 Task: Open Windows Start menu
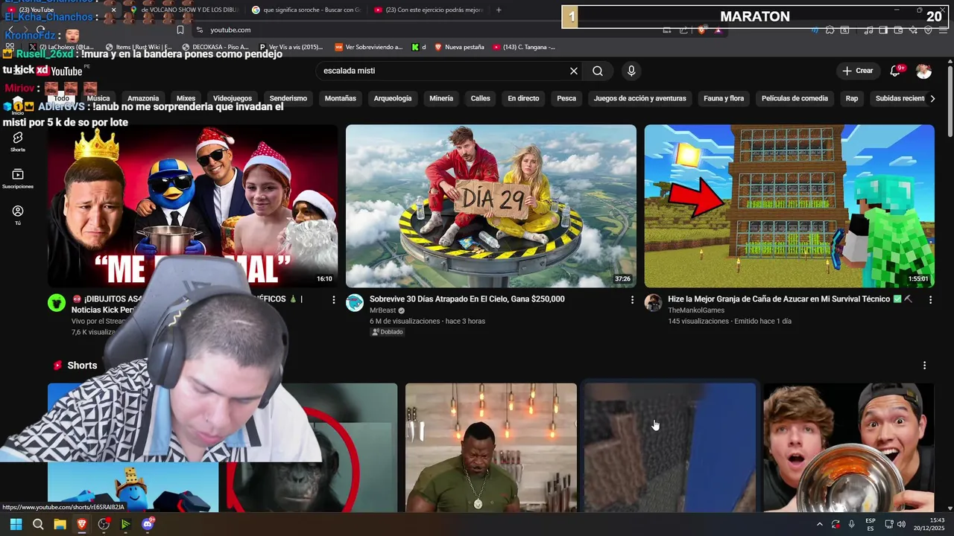(x=16, y=524)
